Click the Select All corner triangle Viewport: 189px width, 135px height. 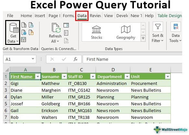click(x=7, y=70)
